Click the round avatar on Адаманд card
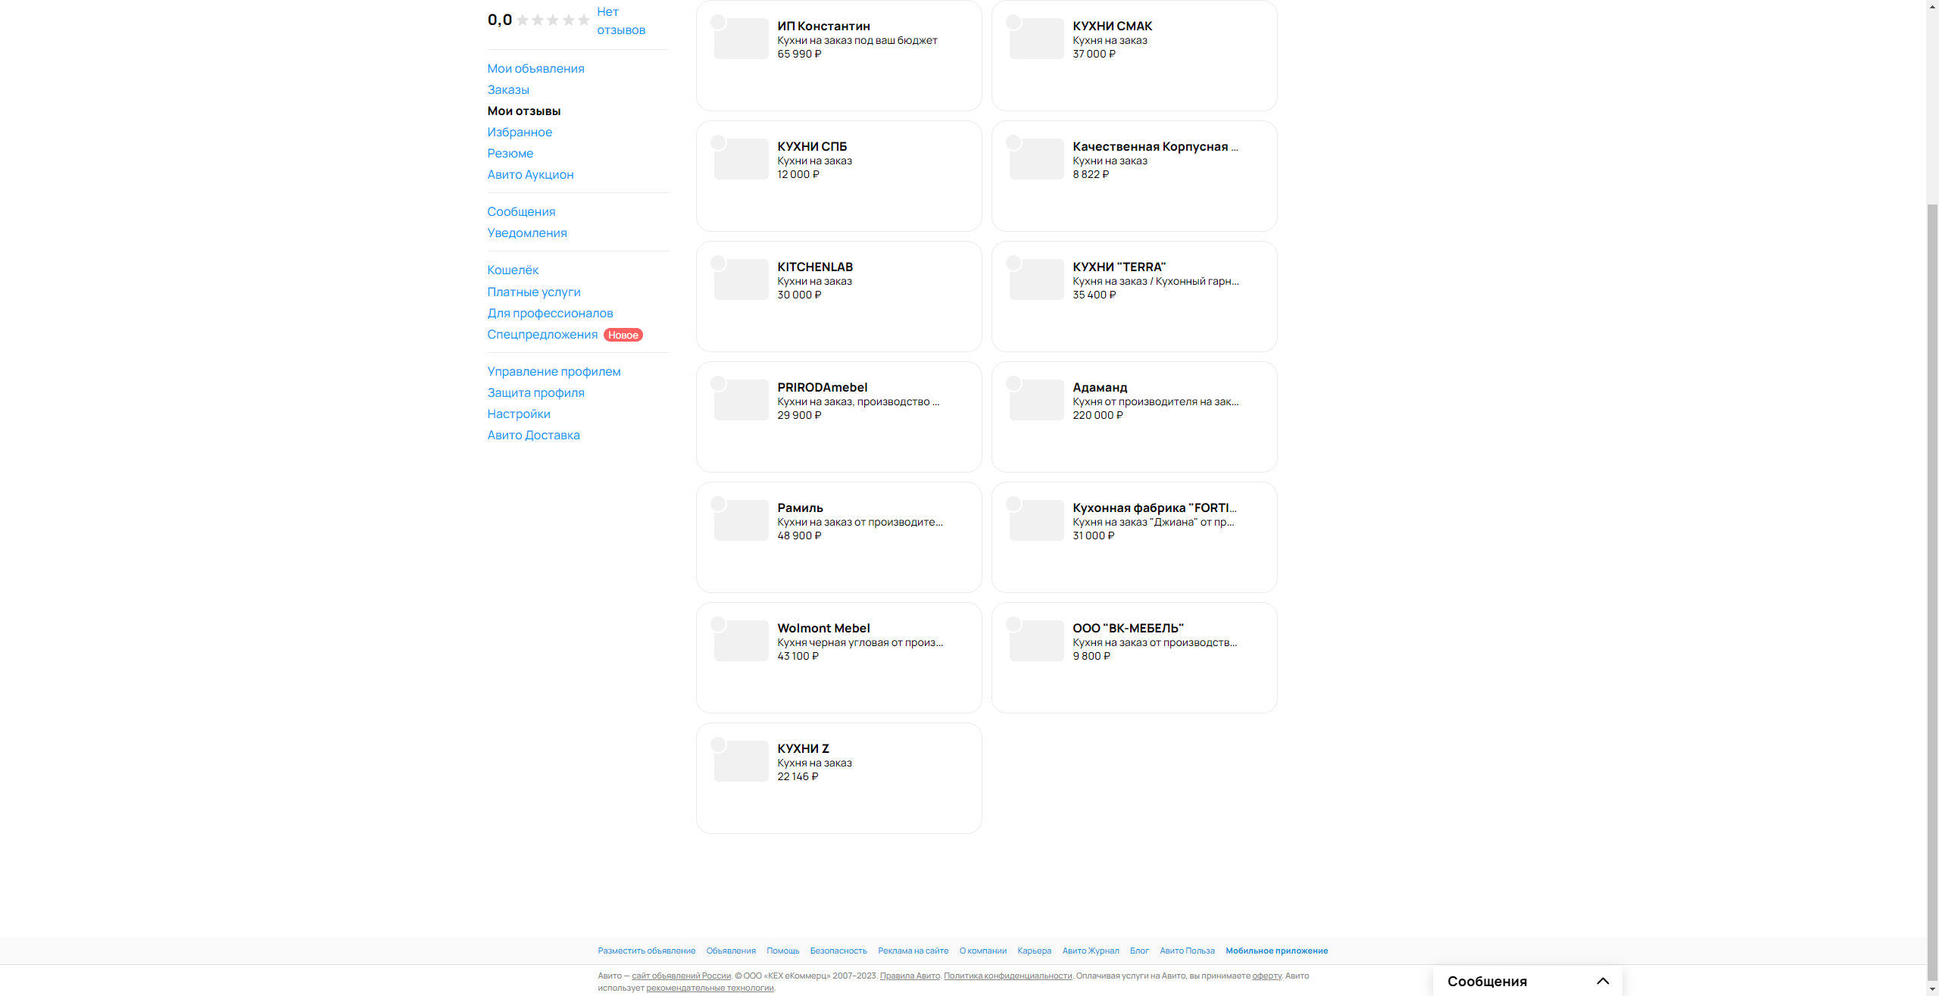This screenshot has height=996, width=1939. pyautogui.click(x=1013, y=383)
